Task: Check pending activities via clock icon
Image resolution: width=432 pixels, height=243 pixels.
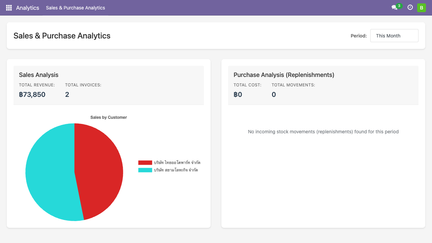Action: click(x=410, y=7)
